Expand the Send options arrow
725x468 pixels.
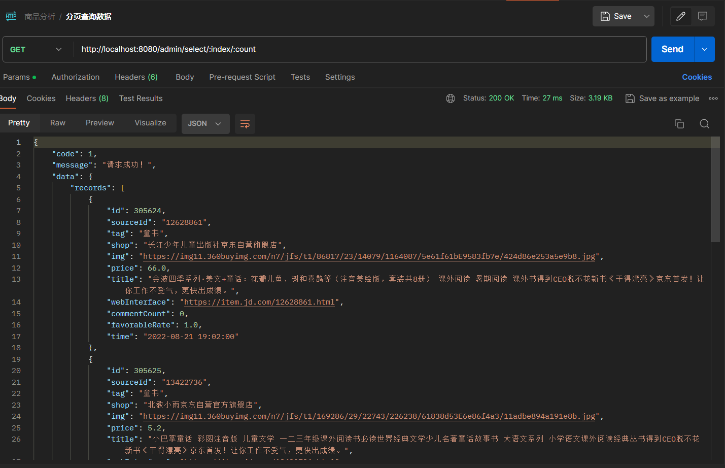pos(705,49)
